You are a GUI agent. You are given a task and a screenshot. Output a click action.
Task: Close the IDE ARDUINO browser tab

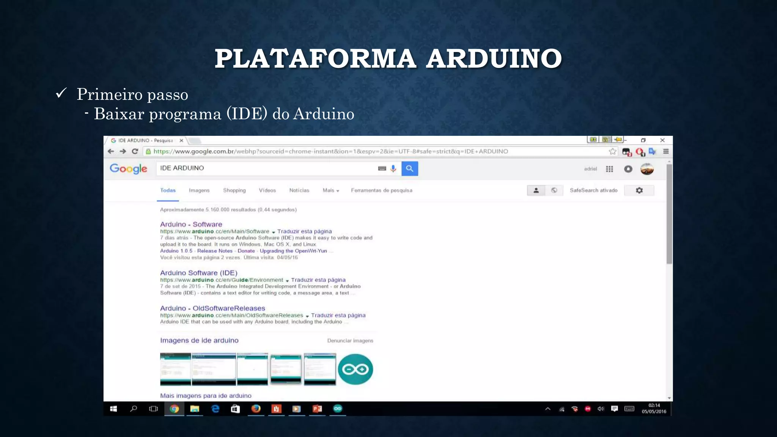tap(181, 140)
